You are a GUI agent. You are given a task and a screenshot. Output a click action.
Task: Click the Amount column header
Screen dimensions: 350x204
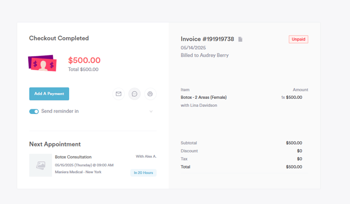pyautogui.click(x=301, y=90)
